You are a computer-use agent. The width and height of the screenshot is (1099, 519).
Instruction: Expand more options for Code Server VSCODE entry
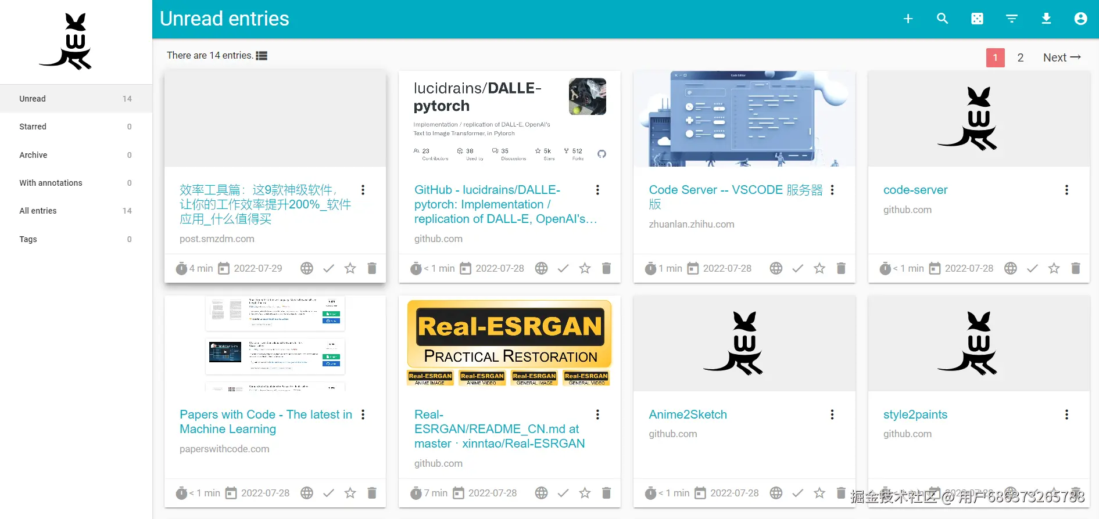(832, 190)
